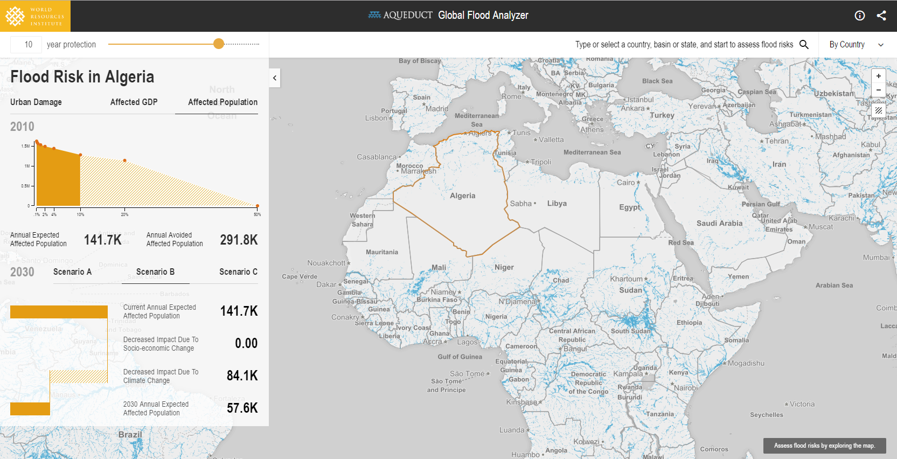Click the Libya label on map
The height and width of the screenshot is (459, 897).
pyautogui.click(x=557, y=203)
